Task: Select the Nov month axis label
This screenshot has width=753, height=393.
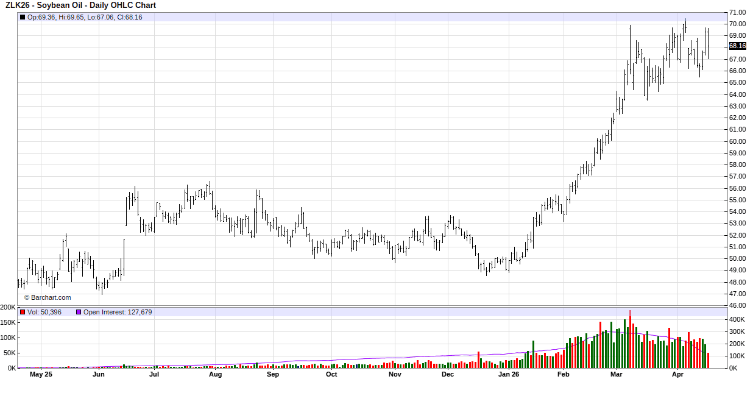Action: 395,375
